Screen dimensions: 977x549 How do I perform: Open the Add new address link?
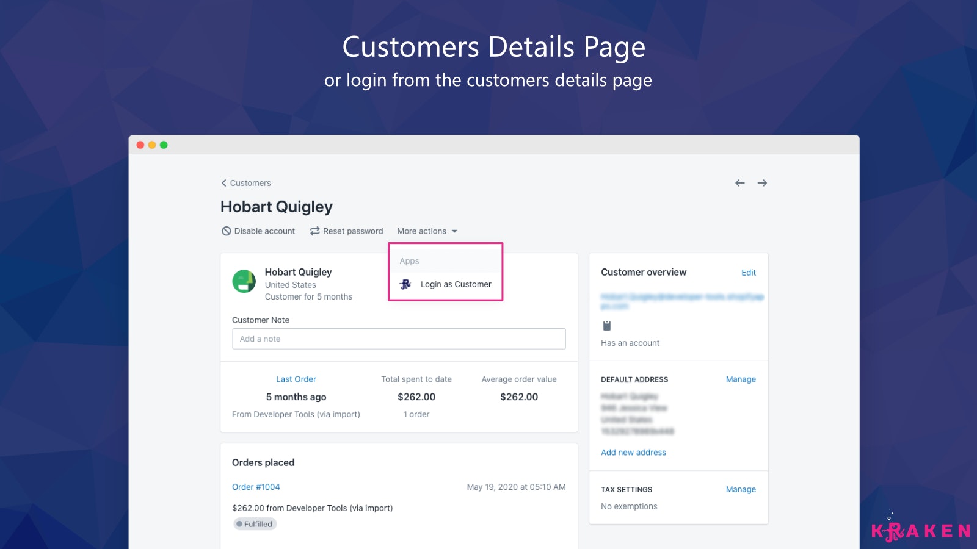click(x=633, y=452)
